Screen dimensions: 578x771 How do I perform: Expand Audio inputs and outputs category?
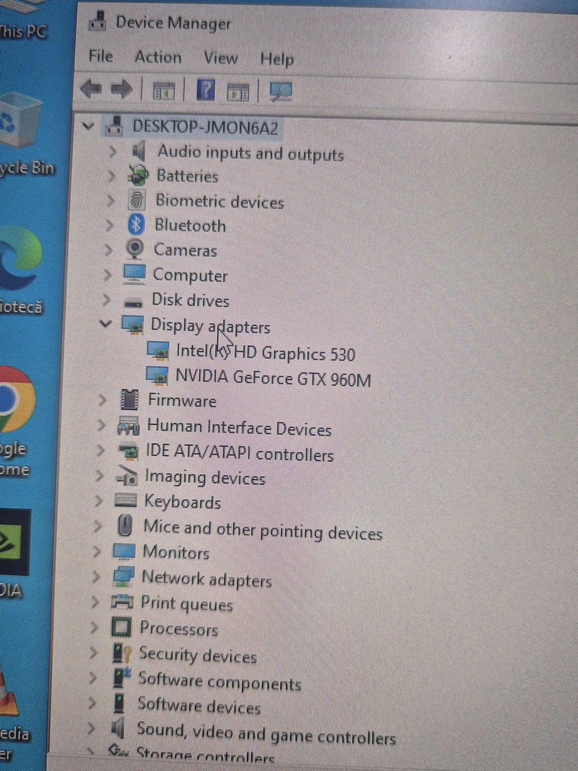tap(113, 152)
